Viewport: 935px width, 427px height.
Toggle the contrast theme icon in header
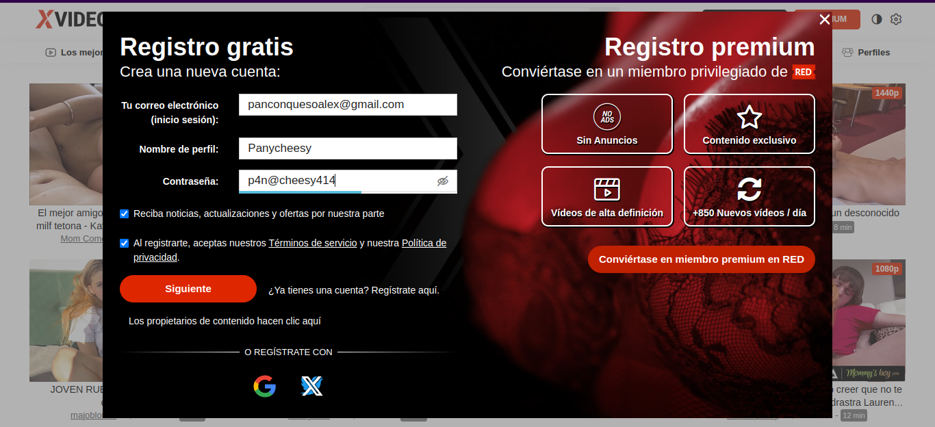point(876,19)
